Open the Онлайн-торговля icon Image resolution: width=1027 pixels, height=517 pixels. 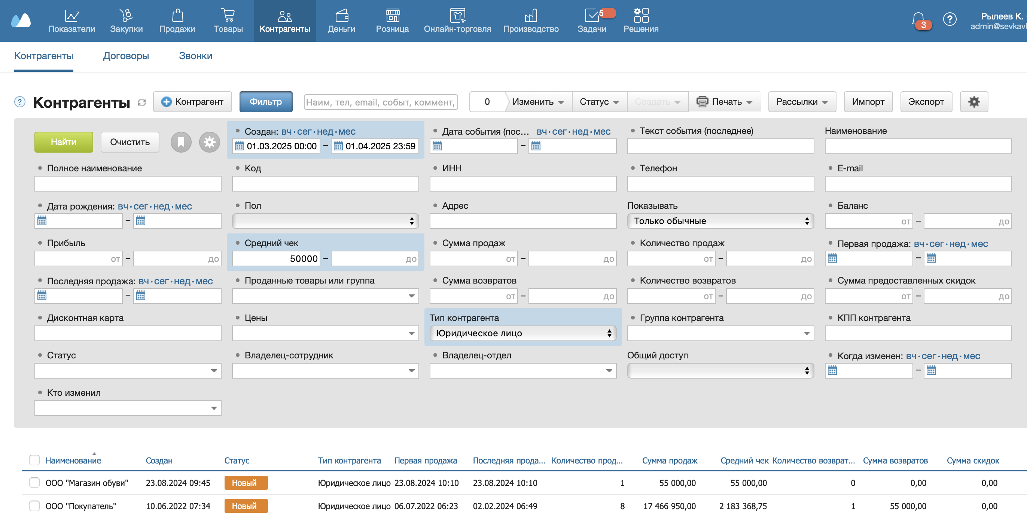pyautogui.click(x=457, y=16)
